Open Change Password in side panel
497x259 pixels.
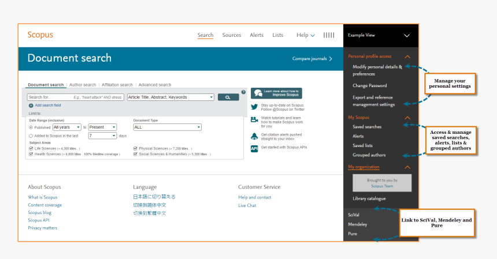point(370,86)
